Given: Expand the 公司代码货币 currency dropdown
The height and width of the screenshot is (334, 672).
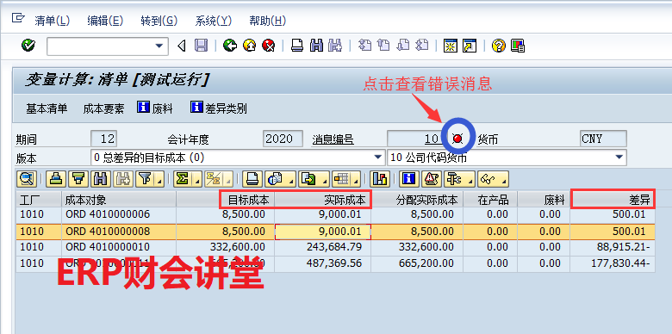Looking at the screenshot, I should coord(619,158).
